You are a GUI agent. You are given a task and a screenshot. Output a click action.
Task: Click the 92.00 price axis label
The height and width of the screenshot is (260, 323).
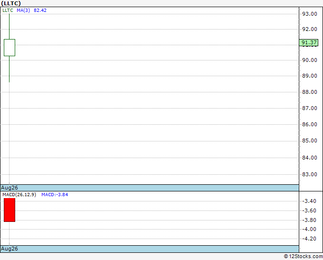[x=309, y=29]
